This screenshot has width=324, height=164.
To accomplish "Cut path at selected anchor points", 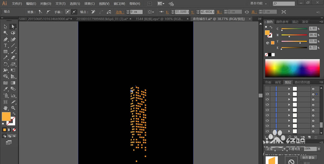I will coord(109,12).
